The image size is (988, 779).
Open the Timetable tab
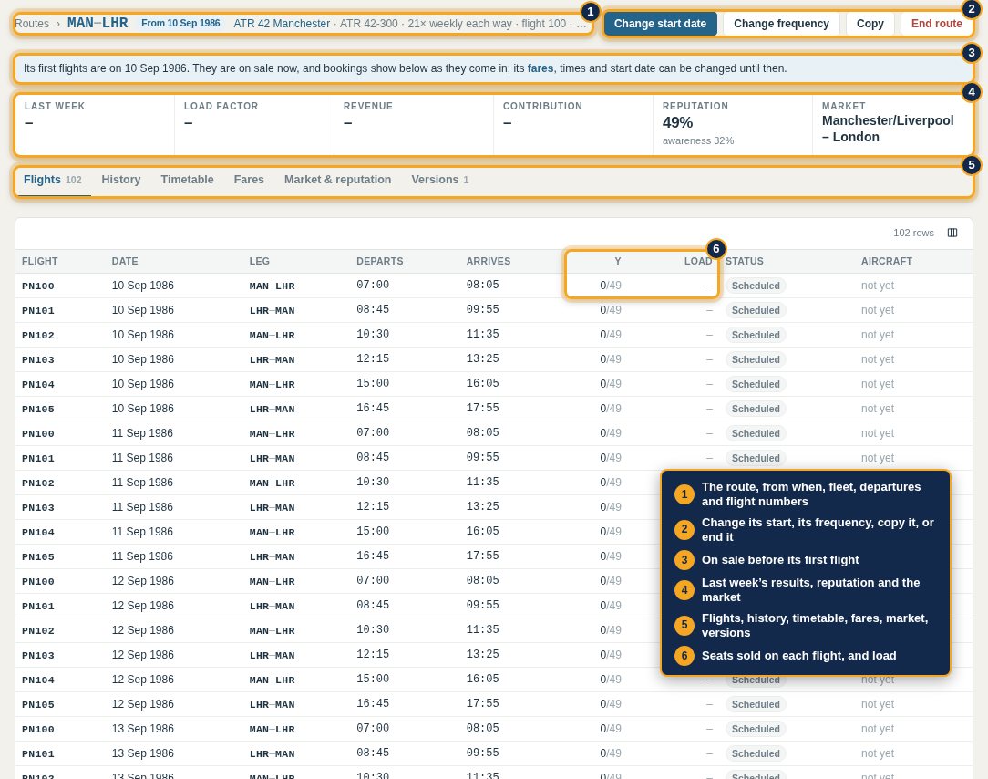(187, 180)
